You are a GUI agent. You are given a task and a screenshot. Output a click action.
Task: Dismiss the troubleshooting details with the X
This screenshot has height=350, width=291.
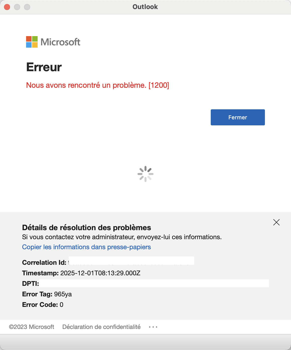pos(276,222)
